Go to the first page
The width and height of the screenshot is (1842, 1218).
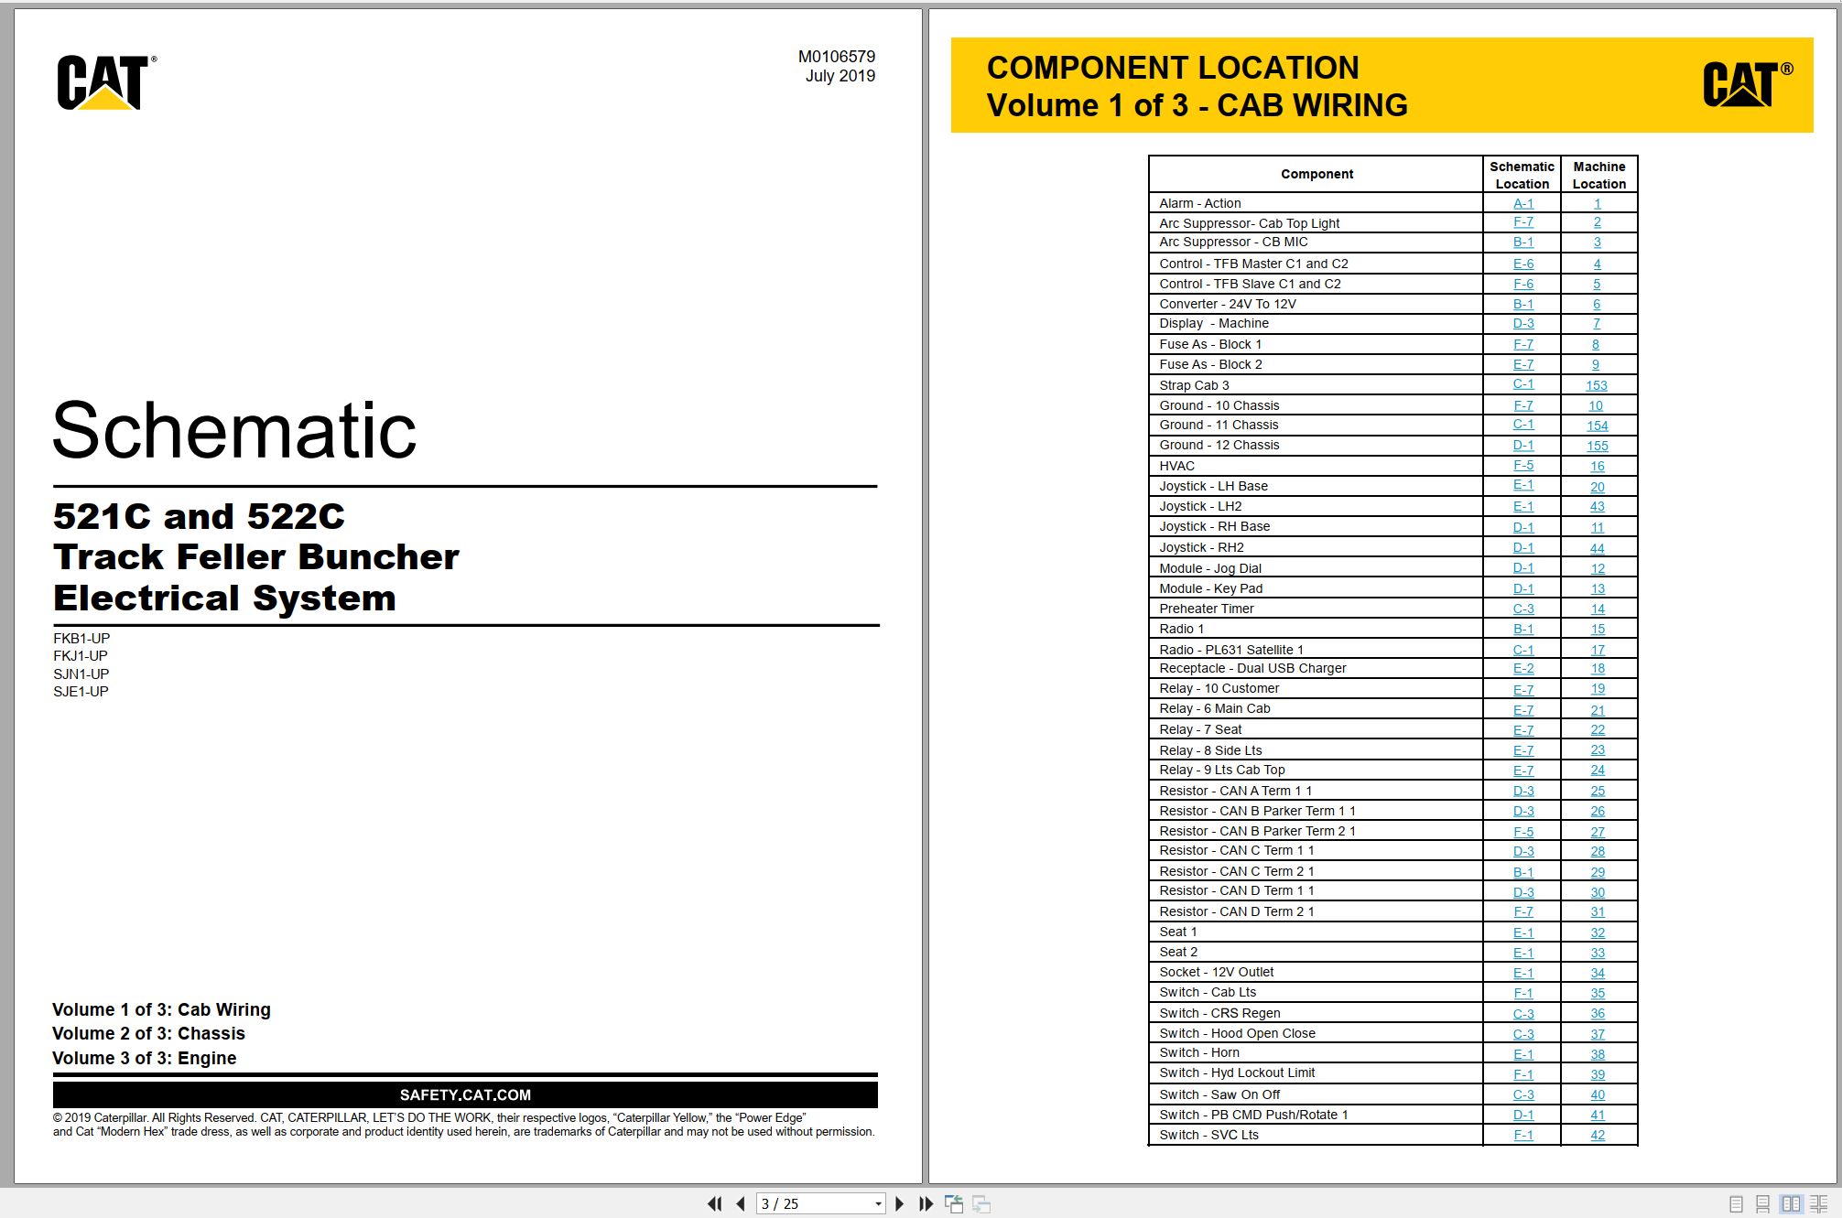(x=714, y=1204)
